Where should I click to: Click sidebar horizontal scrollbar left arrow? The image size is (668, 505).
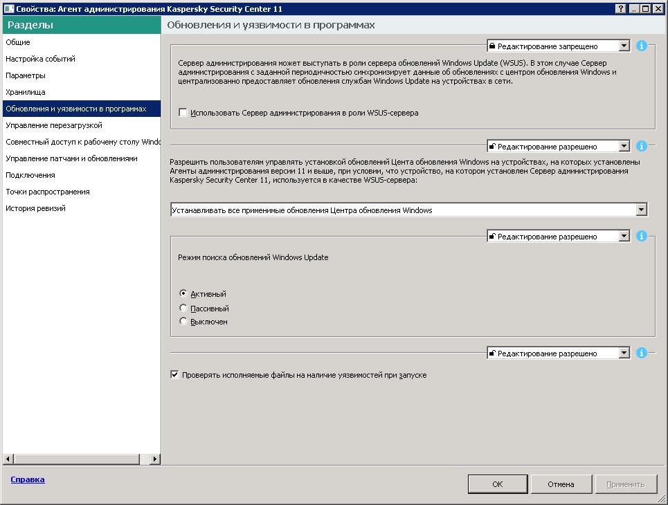point(8,459)
